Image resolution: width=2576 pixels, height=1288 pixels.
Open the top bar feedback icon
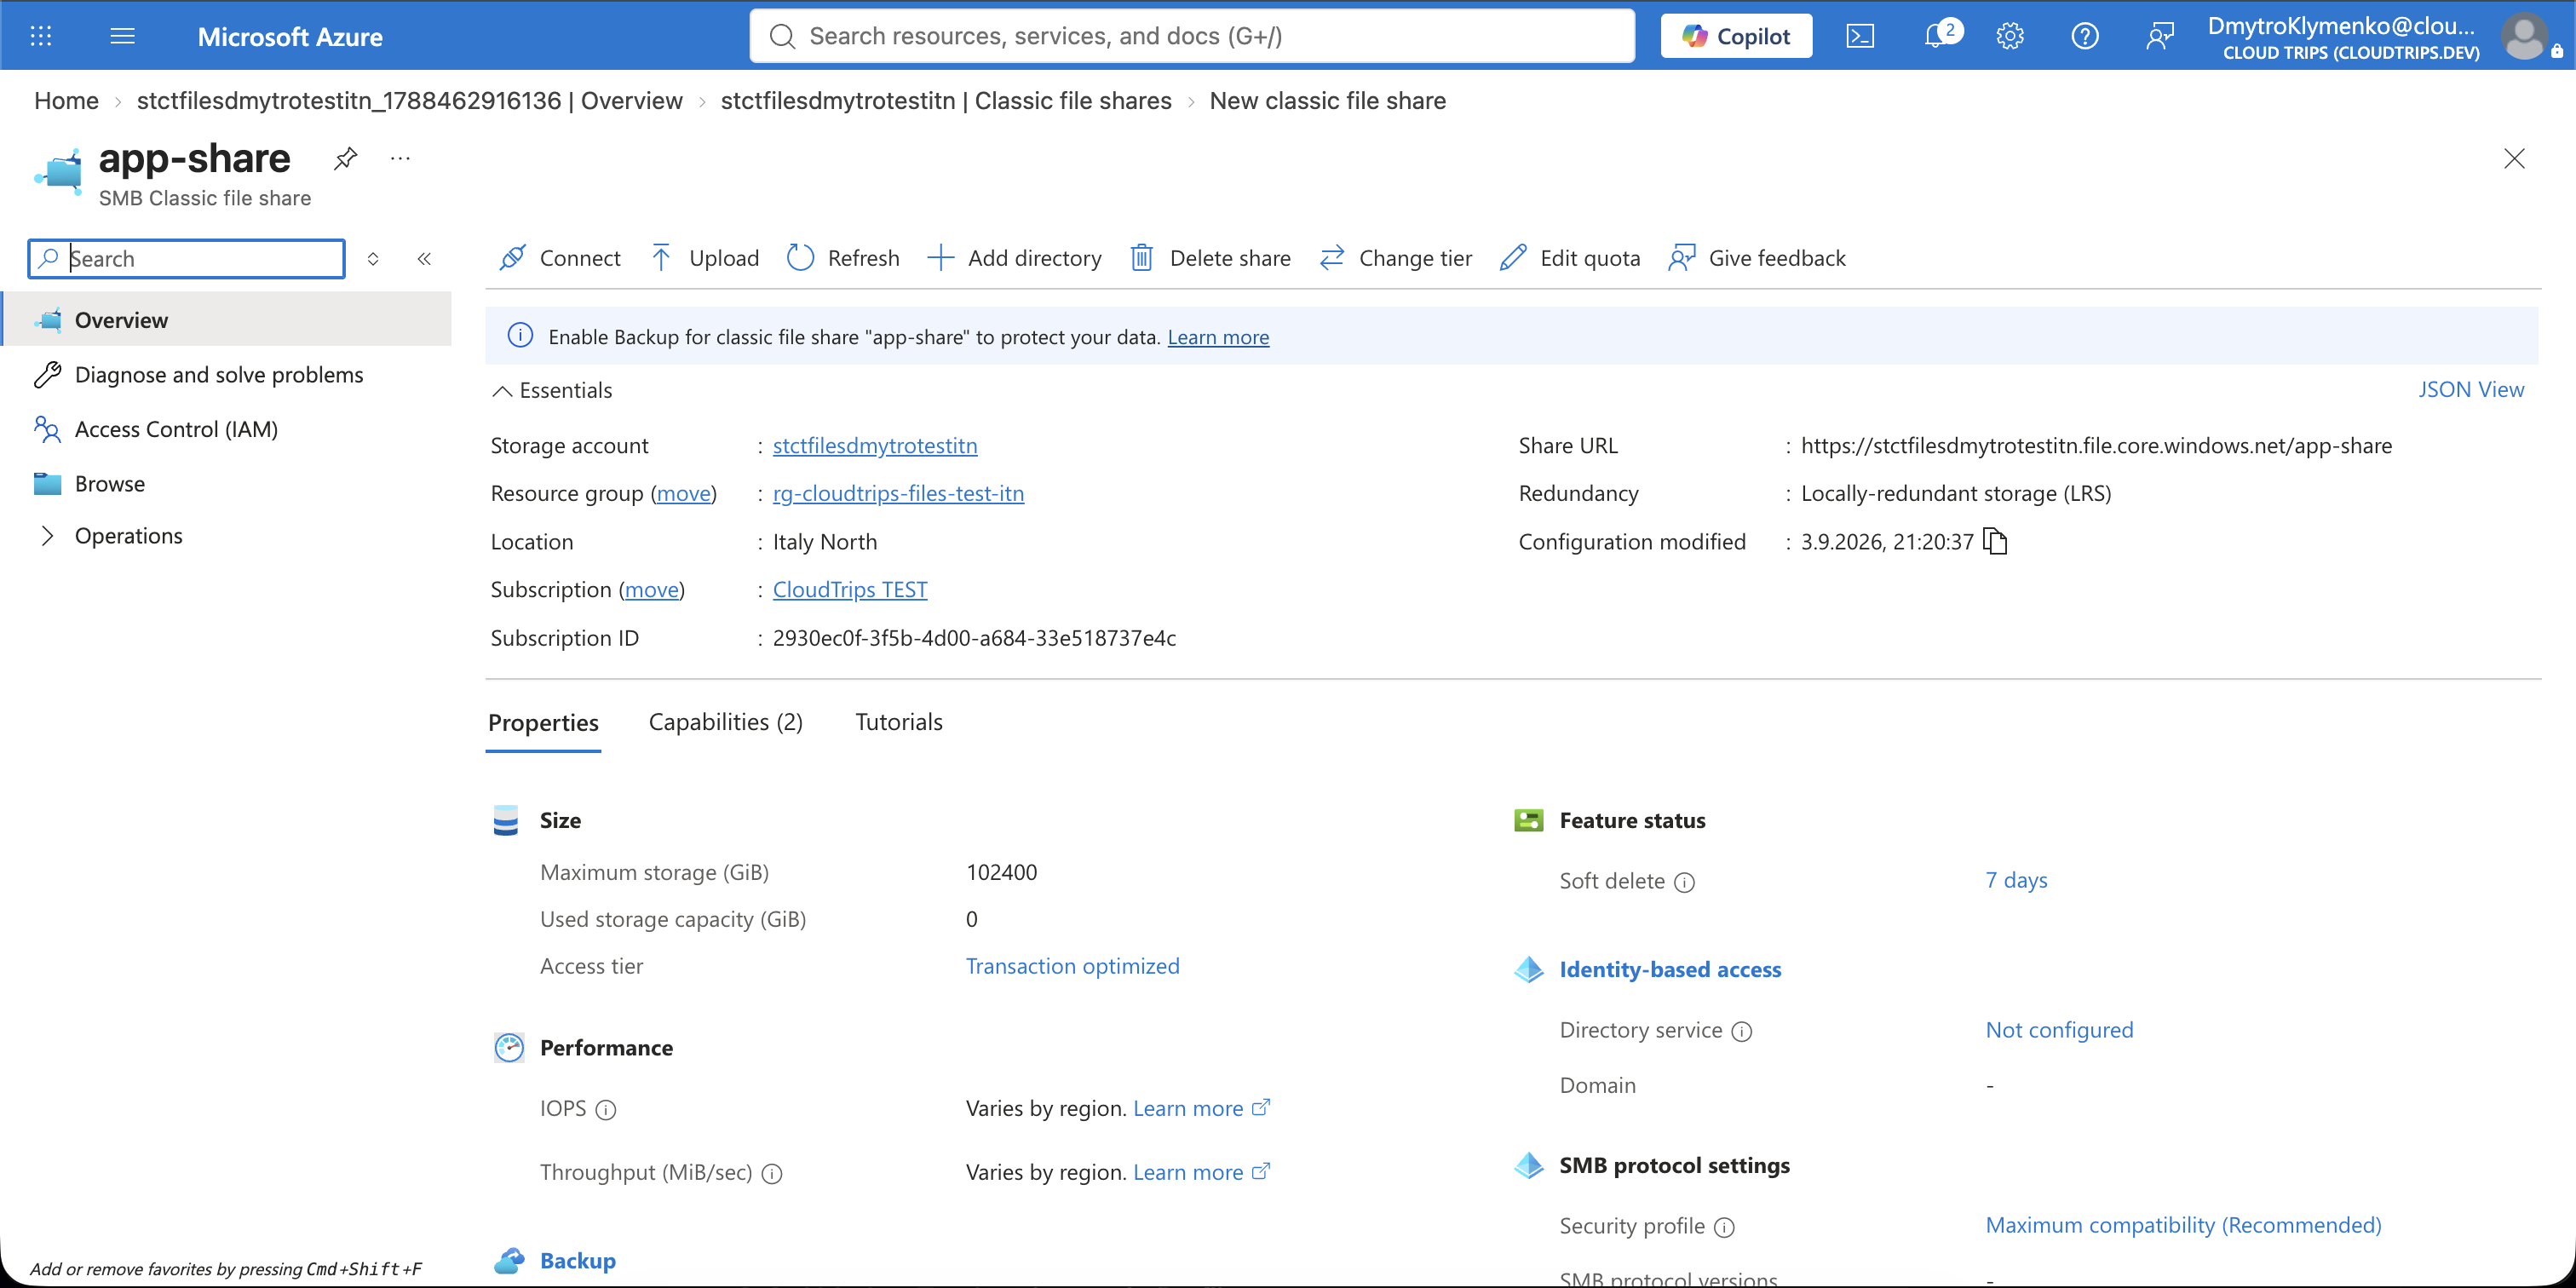tap(2160, 36)
